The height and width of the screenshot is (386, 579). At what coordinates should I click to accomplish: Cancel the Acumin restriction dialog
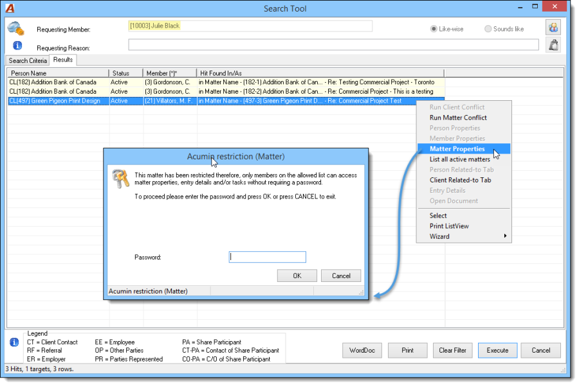point(341,276)
